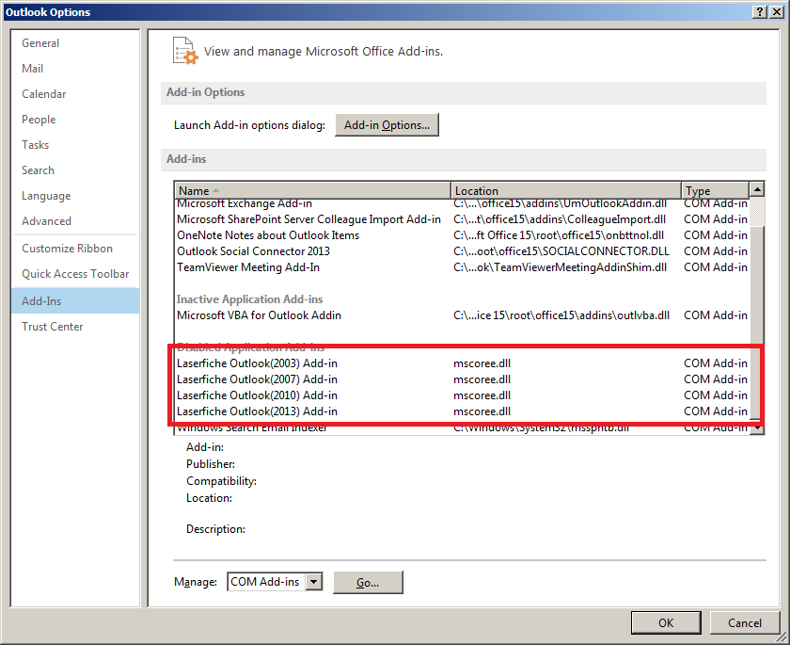
Task: Select Microsoft VBA for Outlook Addin
Action: 462,315
